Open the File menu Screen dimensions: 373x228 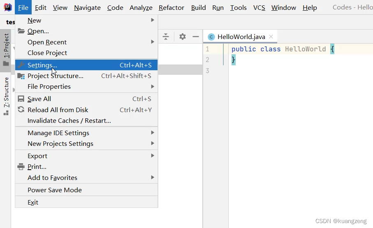click(23, 8)
